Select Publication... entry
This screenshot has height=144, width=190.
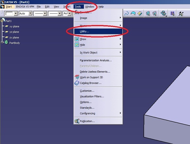click(98, 121)
